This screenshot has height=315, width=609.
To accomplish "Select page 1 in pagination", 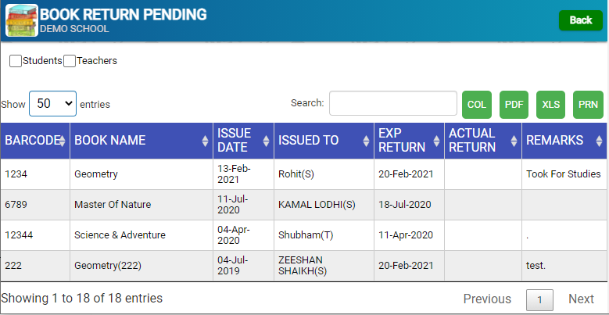I will click(x=539, y=300).
